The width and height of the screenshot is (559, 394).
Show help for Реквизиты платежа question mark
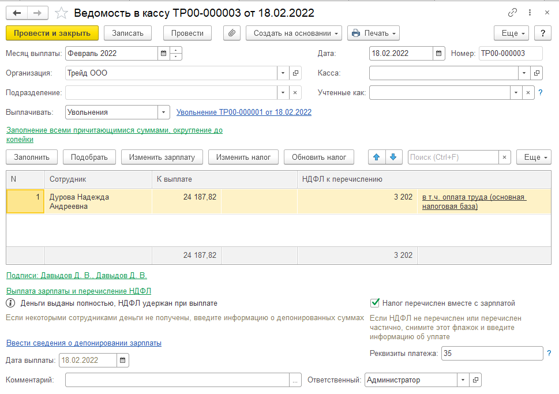549,354
